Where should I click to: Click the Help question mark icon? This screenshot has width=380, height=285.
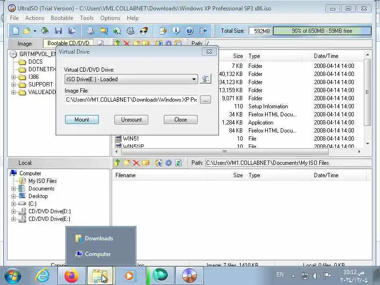190,31
